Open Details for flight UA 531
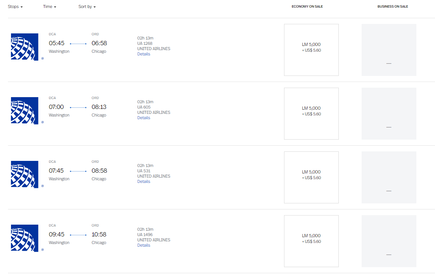435x277 pixels. (x=144, y=181)
